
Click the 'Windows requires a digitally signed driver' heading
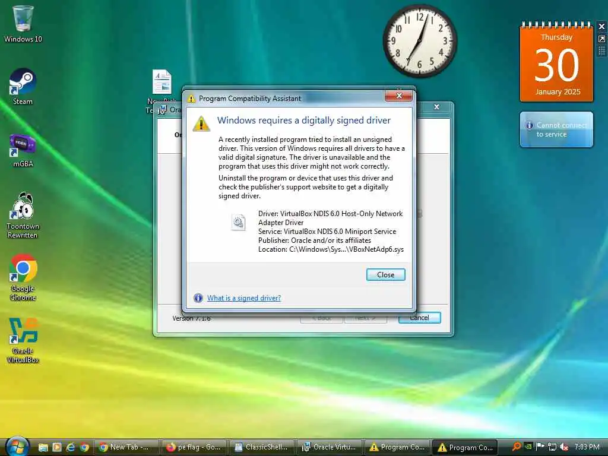[303, 120]
